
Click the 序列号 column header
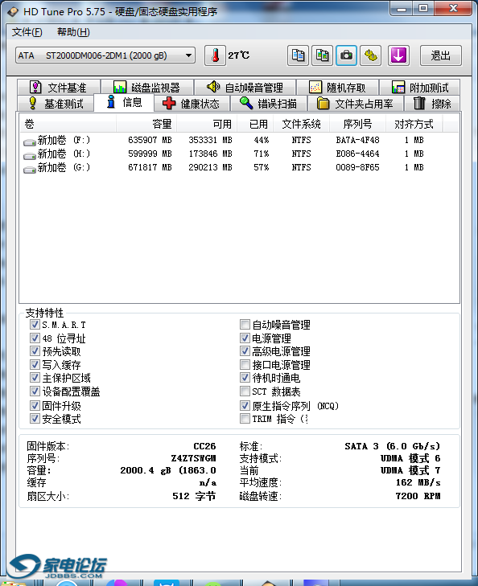[357, 124]
